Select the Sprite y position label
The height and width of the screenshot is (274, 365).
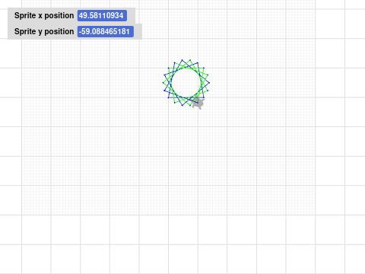pyautogui.click(x=44, y=31)
